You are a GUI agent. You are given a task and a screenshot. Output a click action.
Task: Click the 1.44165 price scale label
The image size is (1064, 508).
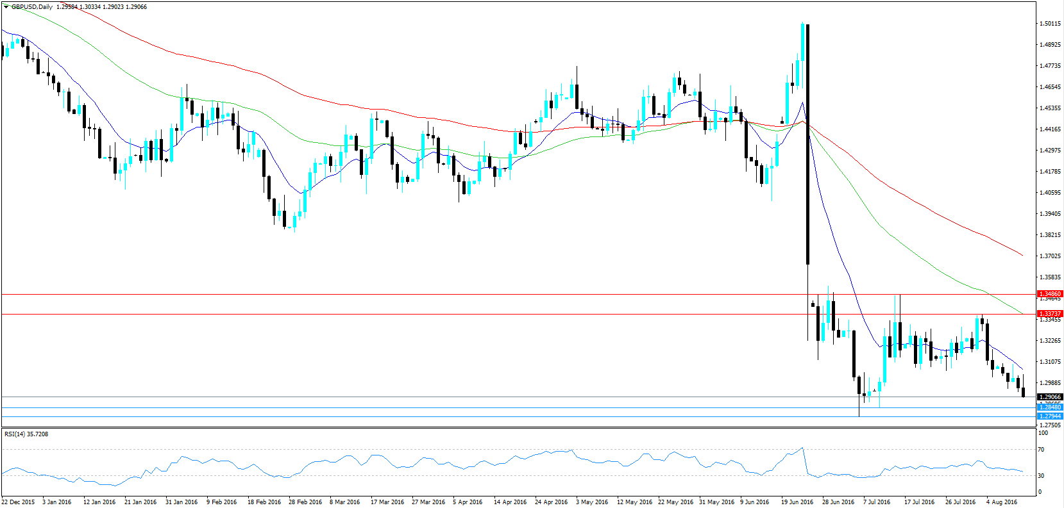(x=1050, y=129)
